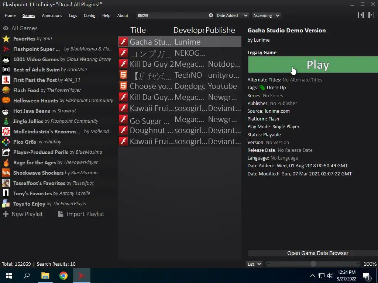Click the Developer by Lunime text
378x283 pixels.
[x=258, y=40]
